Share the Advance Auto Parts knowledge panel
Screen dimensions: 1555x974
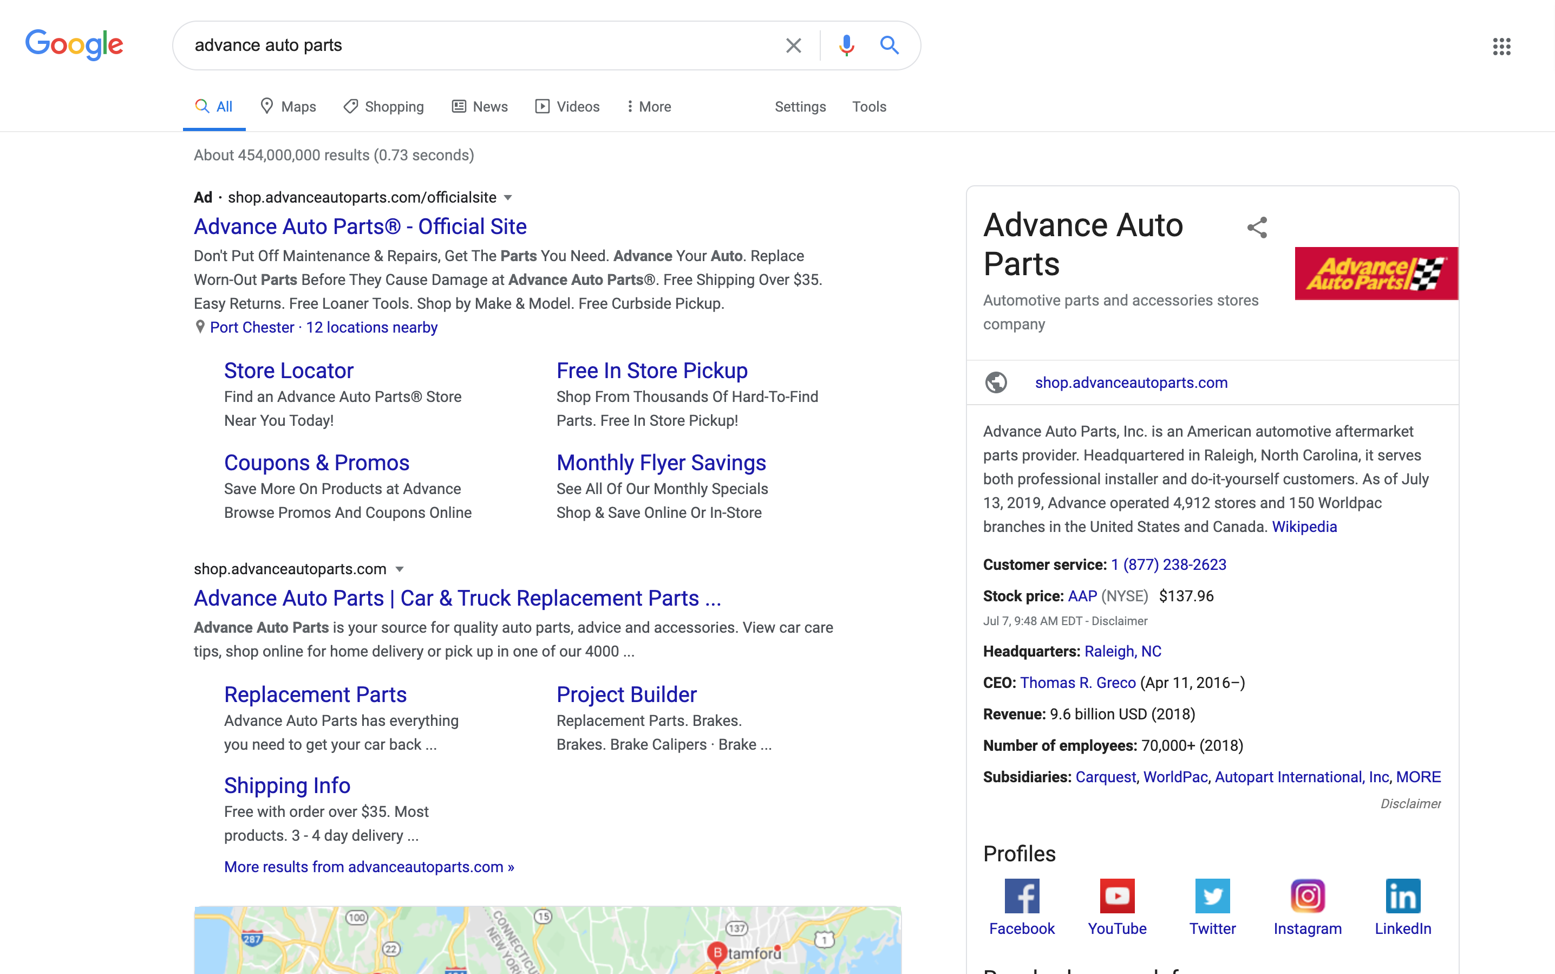pyautogui.click(x=1257, y=227)
